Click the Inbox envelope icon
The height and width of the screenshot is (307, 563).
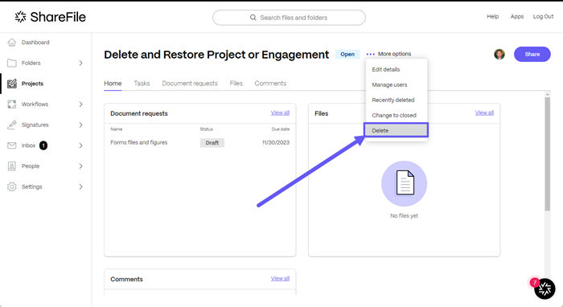(x=12, y=145)
